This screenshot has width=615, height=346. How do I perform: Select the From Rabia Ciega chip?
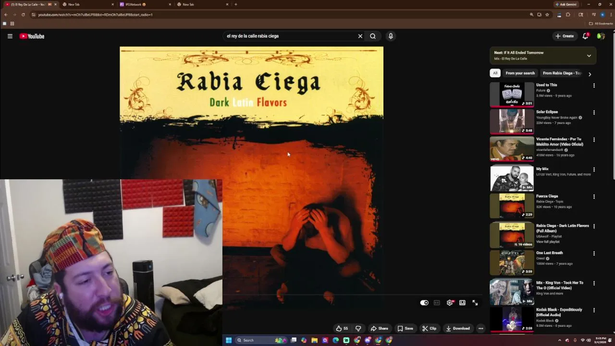tap(561, 73)
